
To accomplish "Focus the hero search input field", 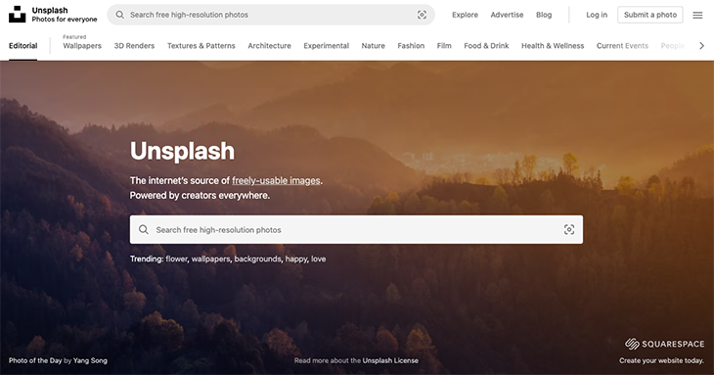I will (x=356, y=230).
